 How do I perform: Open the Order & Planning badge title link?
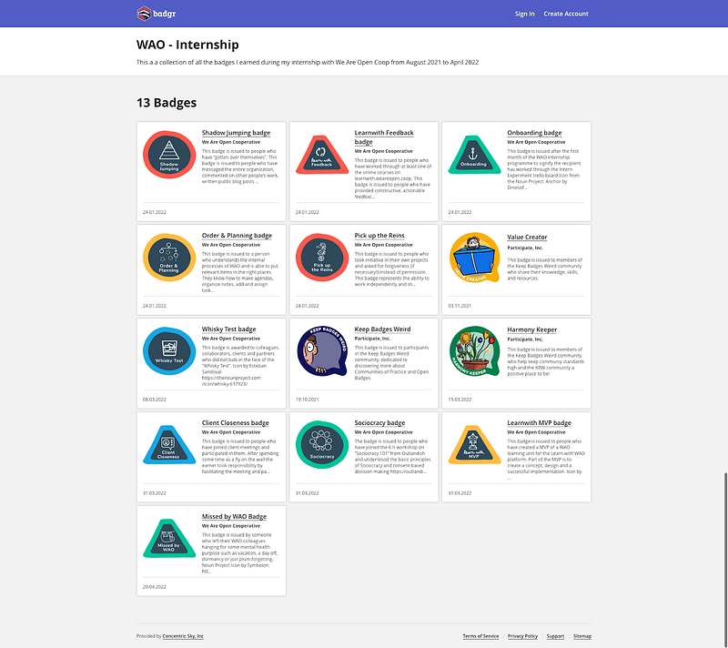237,236
